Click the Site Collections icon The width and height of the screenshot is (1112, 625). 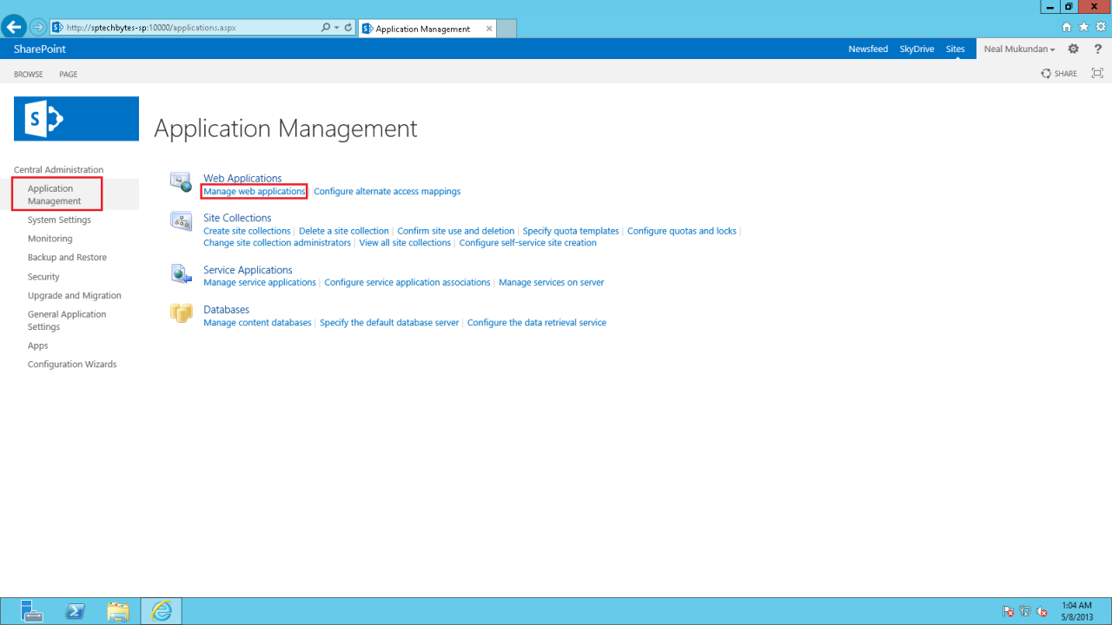click(x=181, y=222)
